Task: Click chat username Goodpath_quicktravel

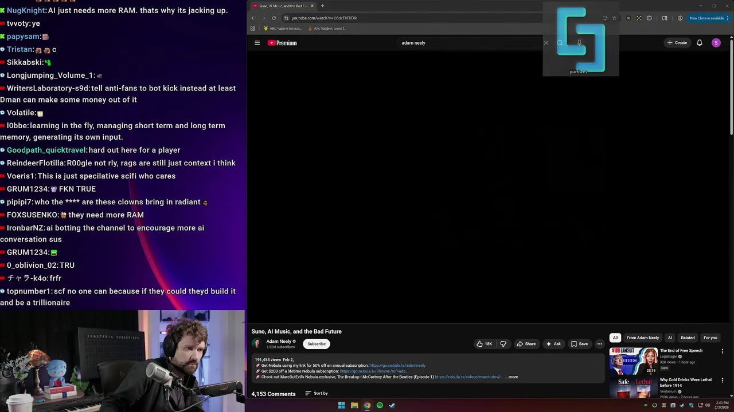Action: pos(46,150)
